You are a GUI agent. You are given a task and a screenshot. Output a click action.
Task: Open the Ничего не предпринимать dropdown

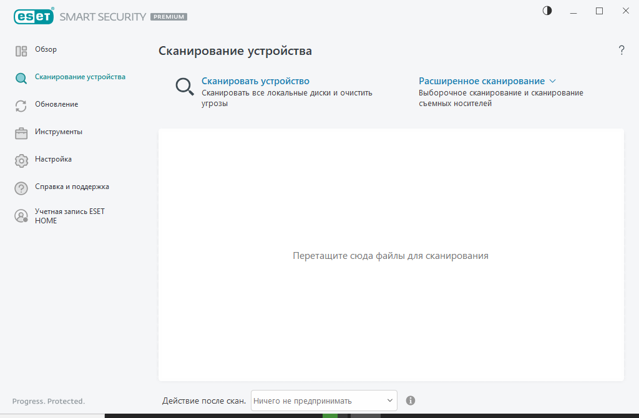click(324, 401)
